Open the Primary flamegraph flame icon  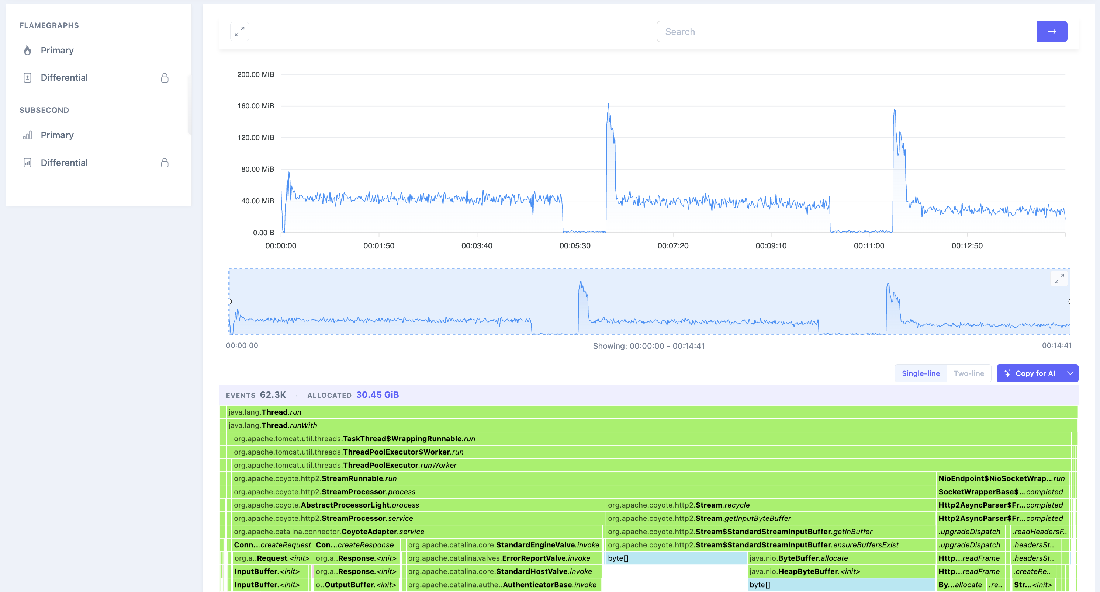click(27, 51)
